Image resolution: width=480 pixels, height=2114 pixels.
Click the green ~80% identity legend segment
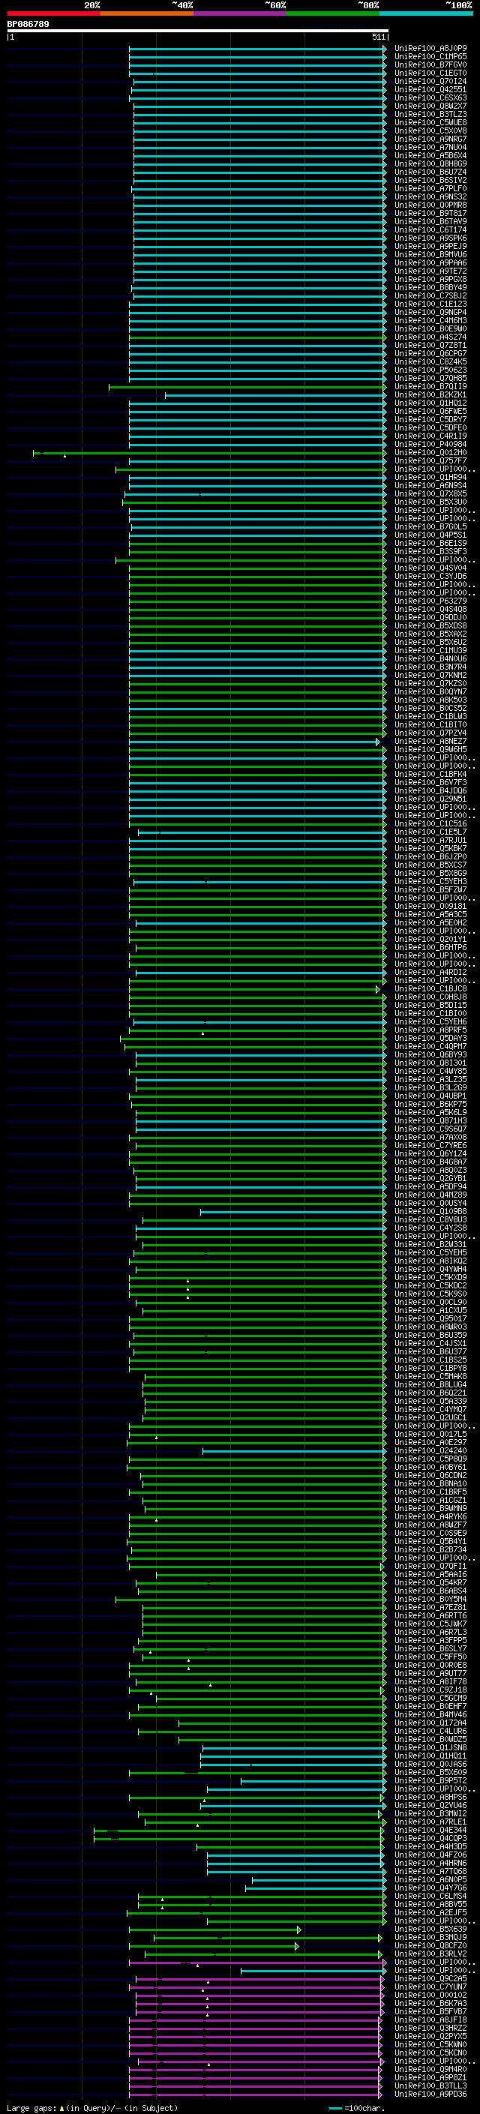[x=333, y=13]
